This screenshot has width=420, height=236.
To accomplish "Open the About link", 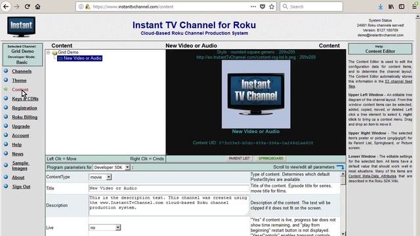I will point(18,178).
